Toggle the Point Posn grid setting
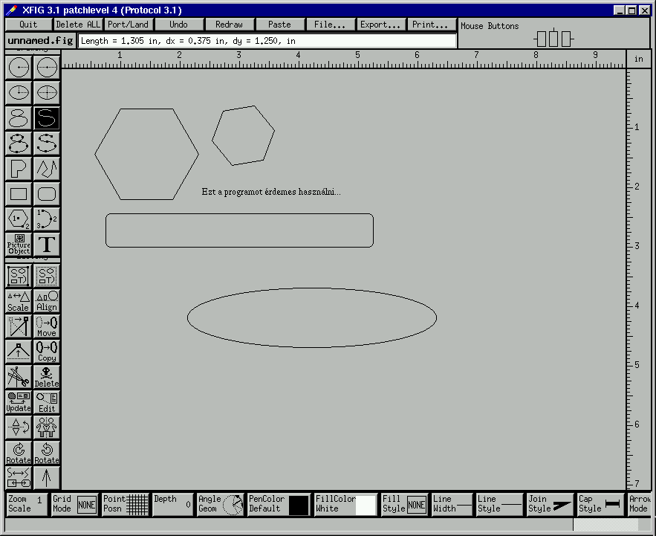Image resolution: width=656 pixels, height=536 pixels. [125, 504]
